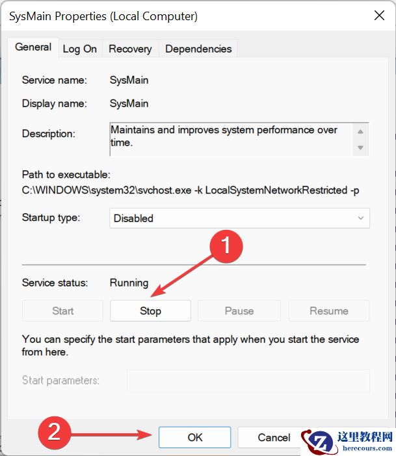Click the red circle numbered 1
The width and height of the screenshot is (396, 456).
pos(225,247)
